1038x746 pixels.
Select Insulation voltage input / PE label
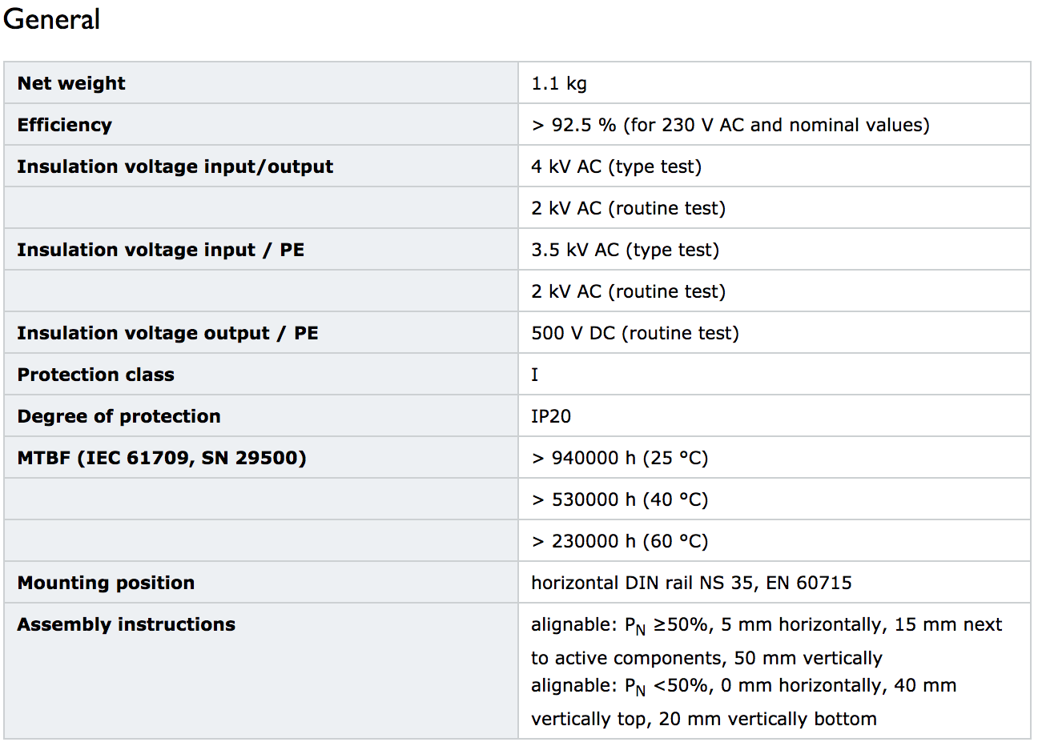[x=161, y=250]
